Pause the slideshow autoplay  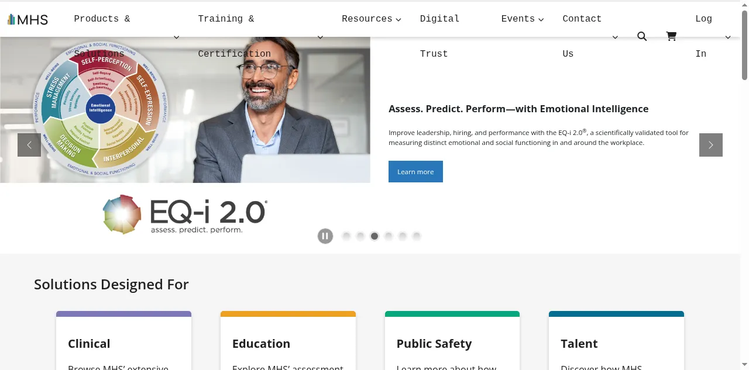click(x=325, y=236)
